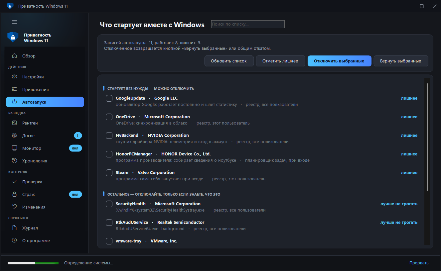Click the лучше не трогать tag on RtkAudUService
This screenshot has height=271, width=441.
tap(399, 223)
